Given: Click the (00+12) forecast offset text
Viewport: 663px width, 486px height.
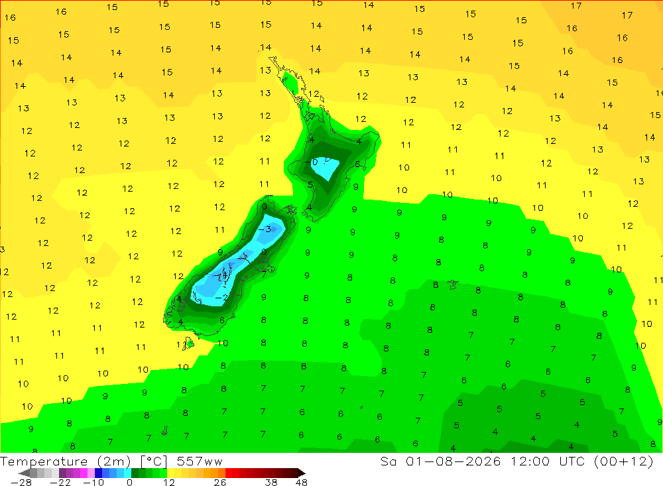Looking at the screenshot, I should click(x=624, y=461).
